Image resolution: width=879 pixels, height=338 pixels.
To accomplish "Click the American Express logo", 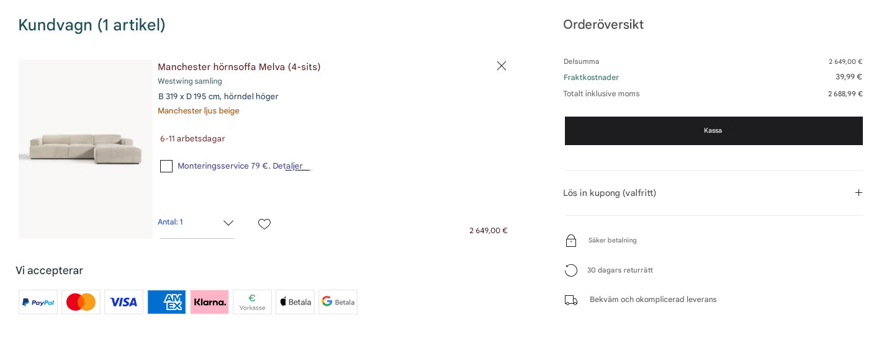I will [x=166, y=302].
